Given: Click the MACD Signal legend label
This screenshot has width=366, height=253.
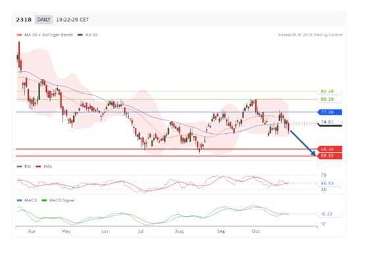Looking at the screenshot, I should point(62,200).
